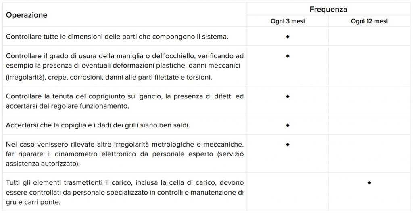This screenshot has height=213, width=413.
Task: Click empty 12-month cell in dinamometro repair row
Action: 369,154
